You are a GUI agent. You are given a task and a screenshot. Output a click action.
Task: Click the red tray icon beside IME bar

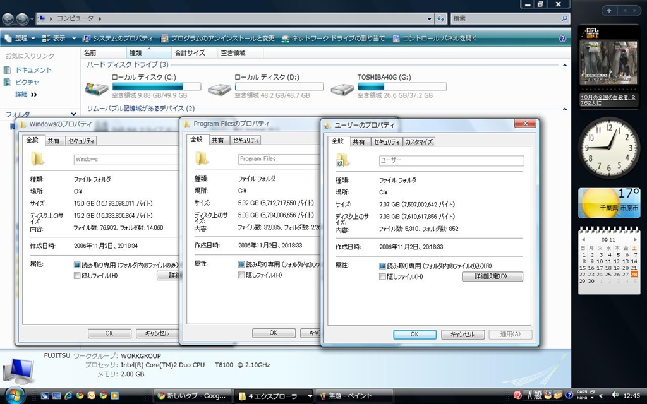(517, 395)
